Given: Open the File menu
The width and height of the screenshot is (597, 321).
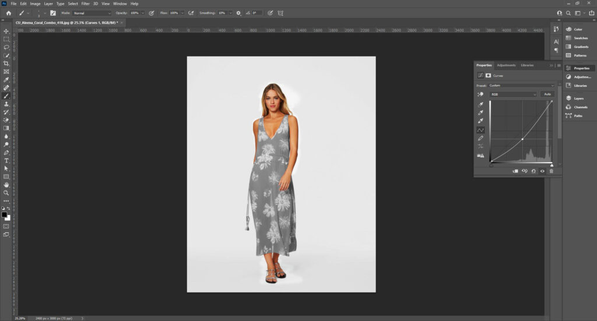Looking at the screenshot, I should pyautogui.click(x=13, y=4).
